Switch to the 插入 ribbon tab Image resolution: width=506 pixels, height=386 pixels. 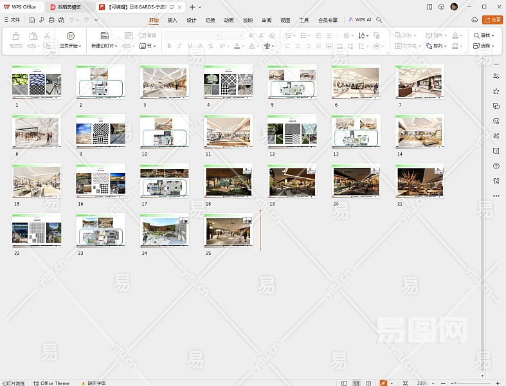coord(172,20)
